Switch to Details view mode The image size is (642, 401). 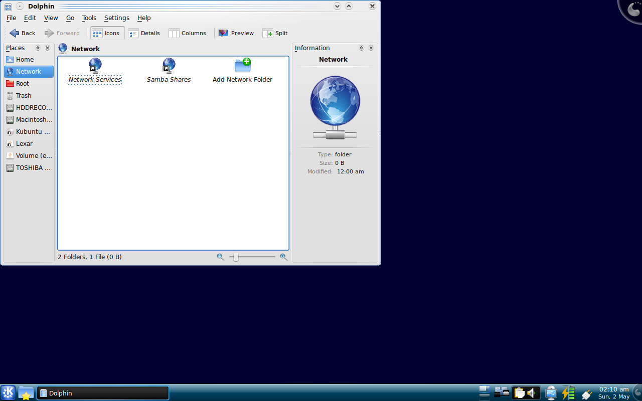coord(144,33)
